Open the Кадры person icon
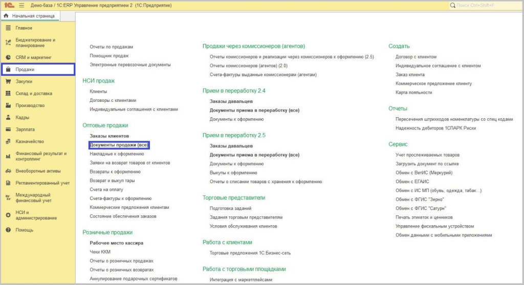 [8, 118]
